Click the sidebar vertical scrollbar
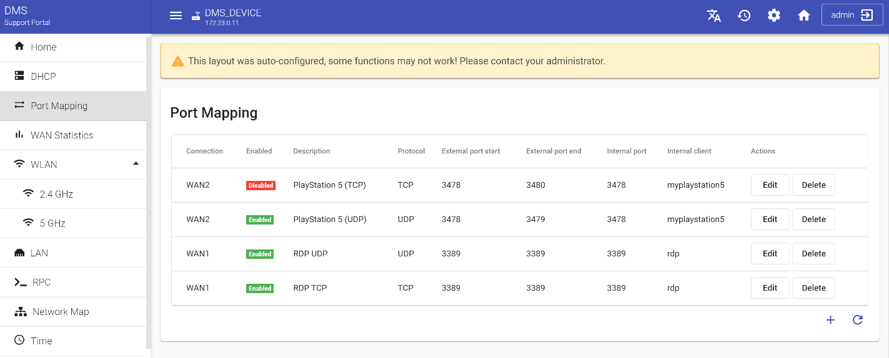Screen dimensions: 889x358 point(148,187)
